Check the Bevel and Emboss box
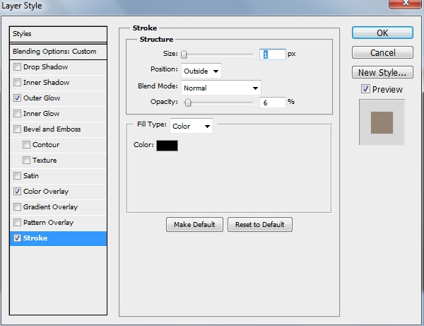The image size is (424, 326). pos(17,129)
